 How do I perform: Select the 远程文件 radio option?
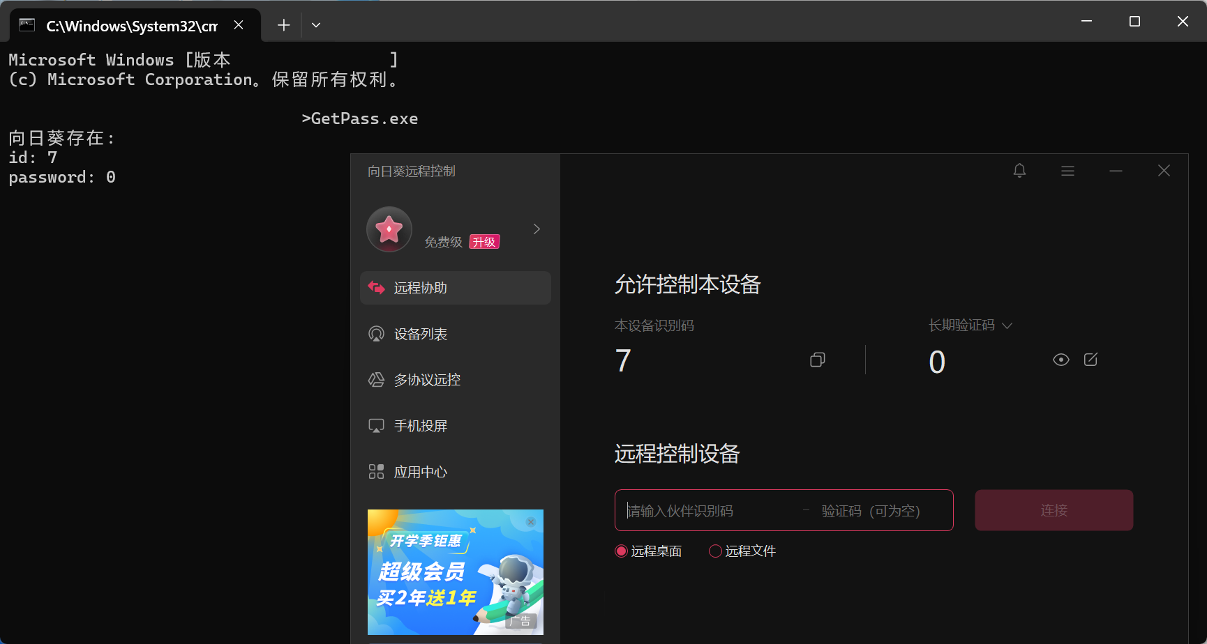(715, 551)
